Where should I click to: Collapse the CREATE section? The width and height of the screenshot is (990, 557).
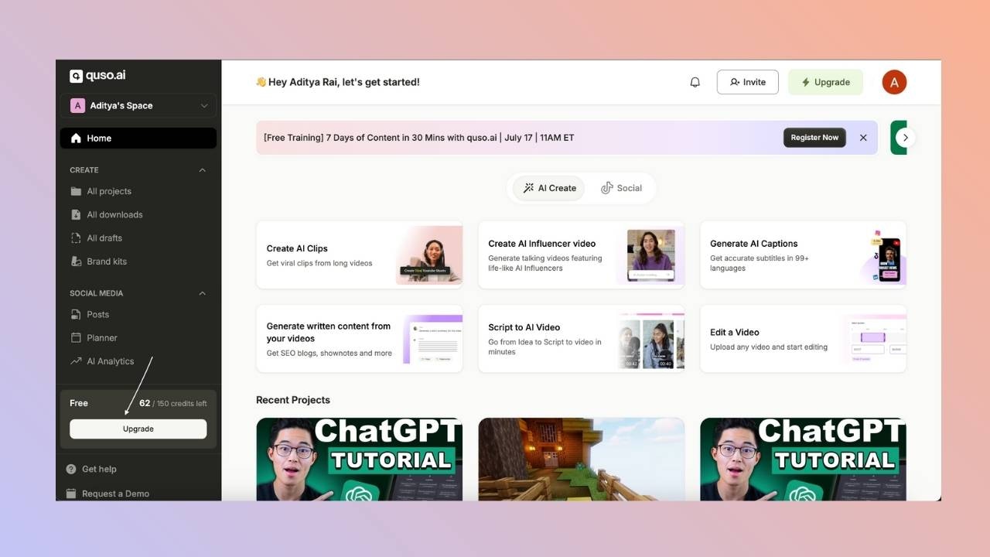point(203,170)
